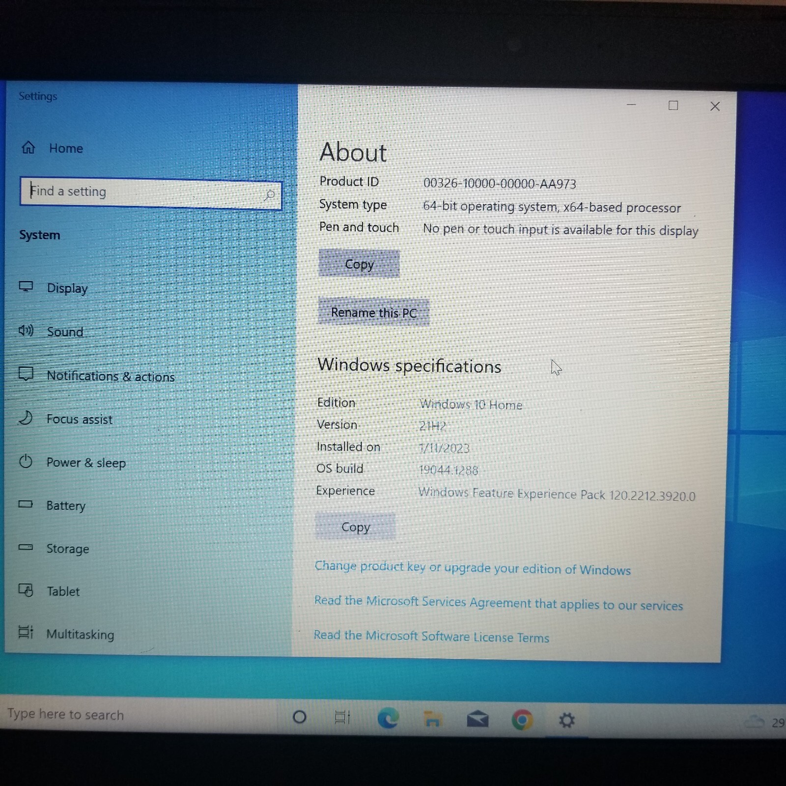786x786 pixels.
Task: Open the Home page in Settings
Action: (52, 148)
